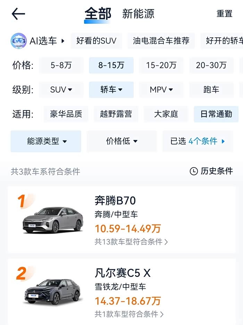Expand the 能源类型 dropdown
The height and width of the screenshot is (325, 243).
coord(46,141)
